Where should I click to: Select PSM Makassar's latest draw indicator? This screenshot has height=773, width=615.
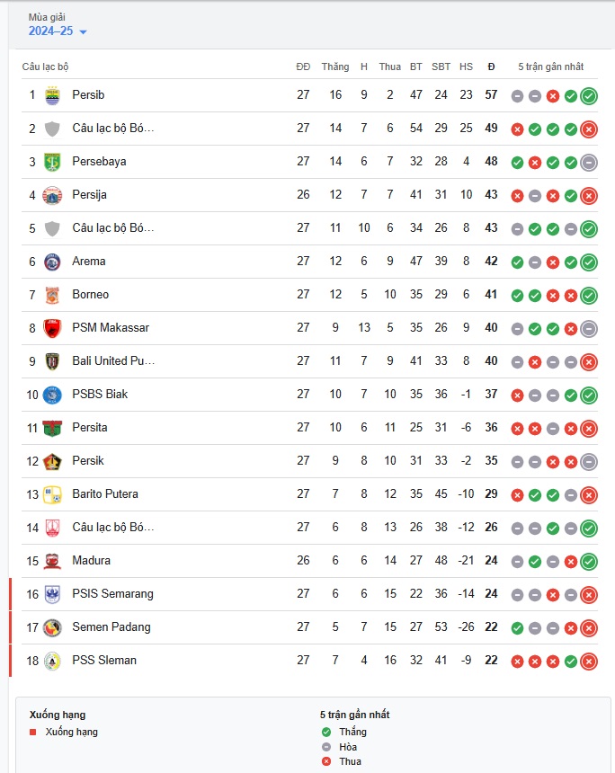coord(589,329)
